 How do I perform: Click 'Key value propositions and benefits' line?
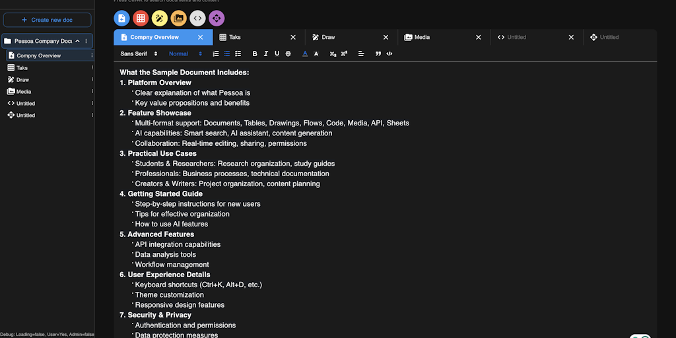[x=192, y=103]
